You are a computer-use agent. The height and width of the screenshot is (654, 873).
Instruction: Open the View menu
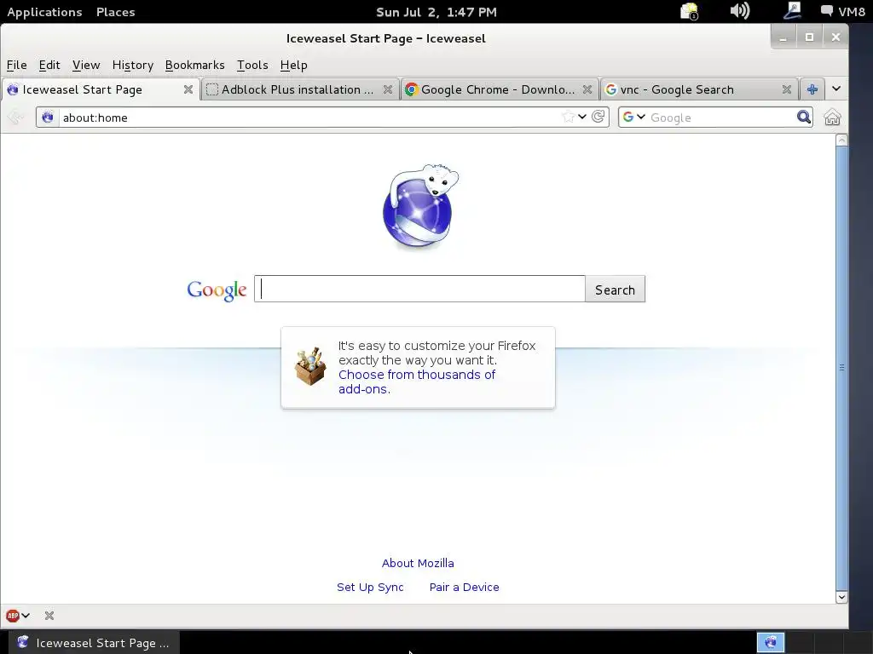[86, 65]
